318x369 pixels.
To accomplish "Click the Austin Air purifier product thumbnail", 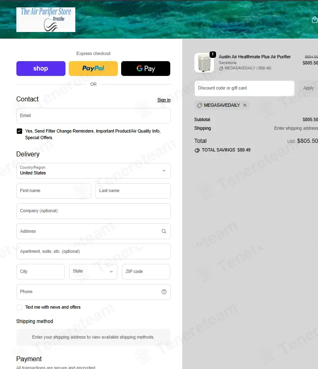I will click(204, 63).
